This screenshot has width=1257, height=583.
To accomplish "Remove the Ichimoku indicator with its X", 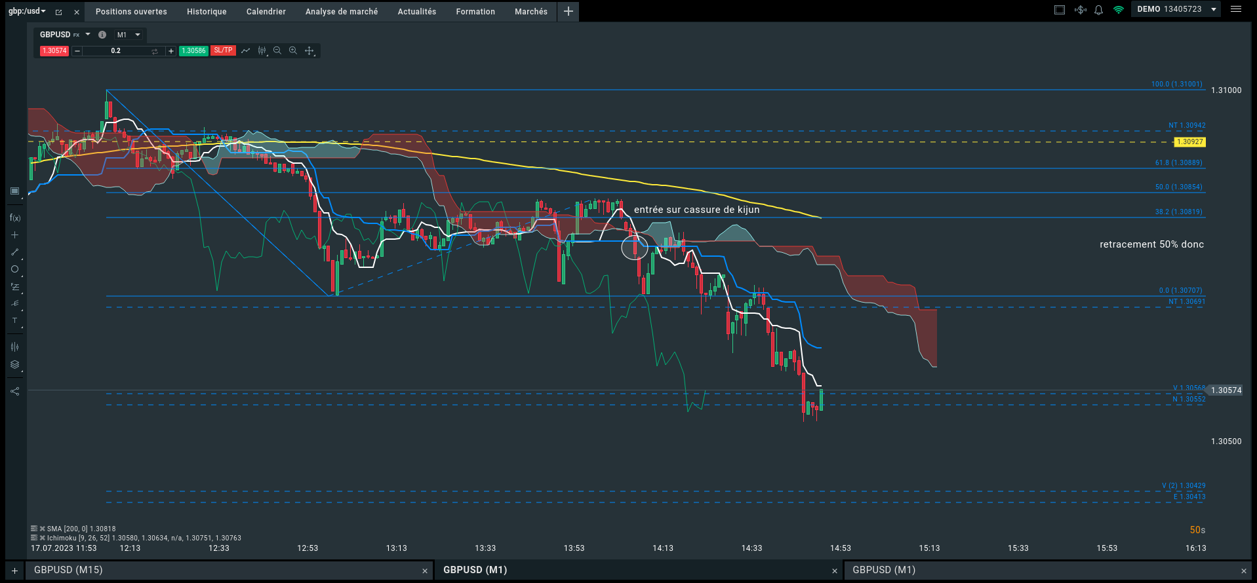I will tap(43, 538).
